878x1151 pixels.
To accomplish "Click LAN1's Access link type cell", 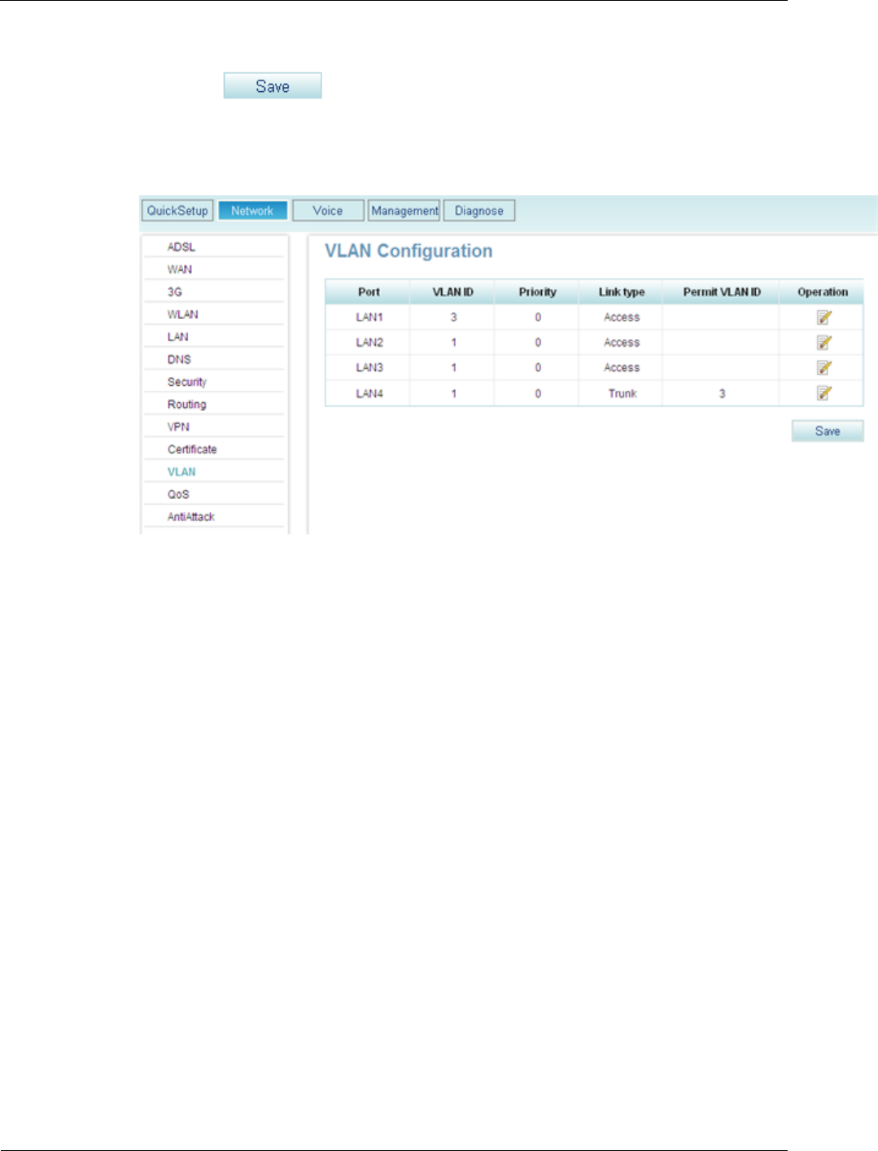I will tap(622, 317).
